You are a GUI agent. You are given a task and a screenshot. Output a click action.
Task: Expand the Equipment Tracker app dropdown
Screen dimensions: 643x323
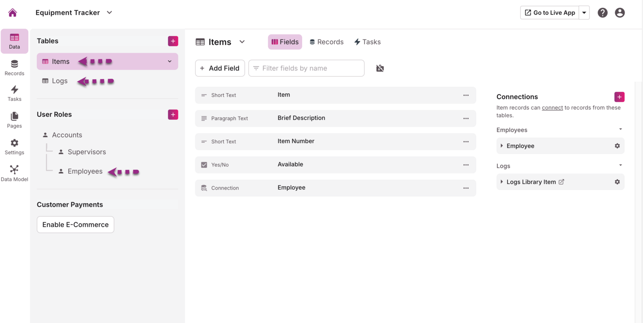click(x=109, y=13)
